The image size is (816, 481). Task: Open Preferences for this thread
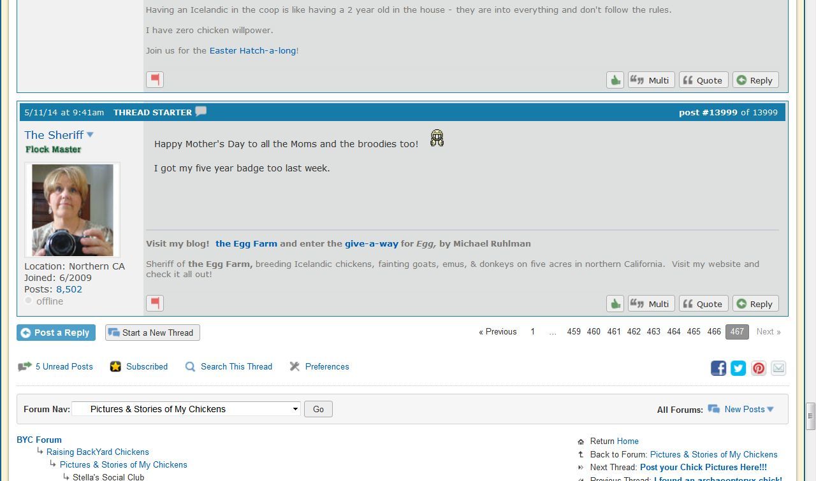pos(326,366)
